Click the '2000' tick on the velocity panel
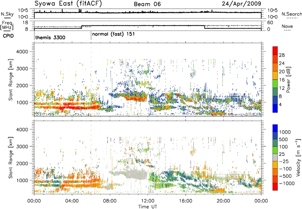 pos(22,163)
